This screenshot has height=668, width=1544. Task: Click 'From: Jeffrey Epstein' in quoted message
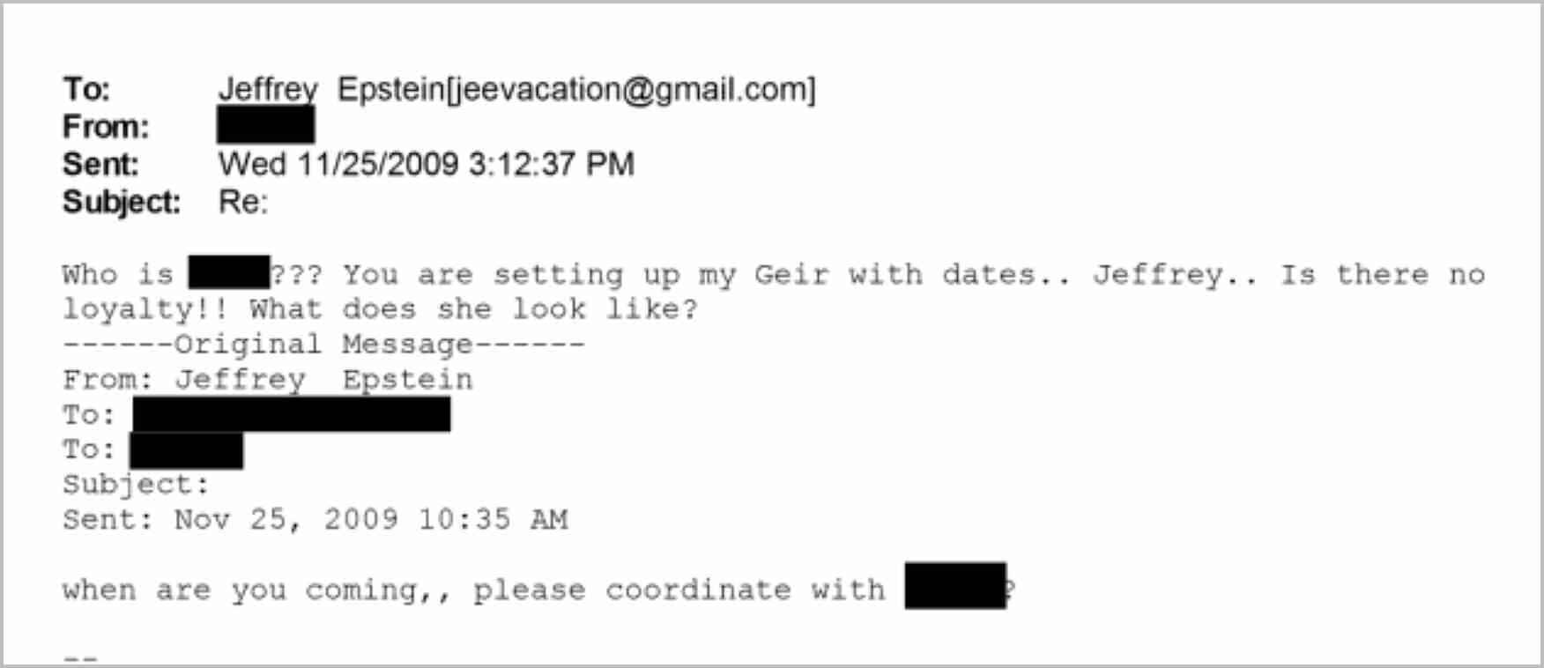coord(267,380)
